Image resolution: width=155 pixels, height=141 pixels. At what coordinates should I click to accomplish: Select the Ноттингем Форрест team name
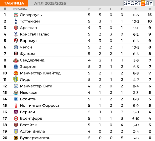coord(40,105)
